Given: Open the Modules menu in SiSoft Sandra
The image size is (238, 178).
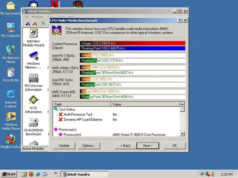Looking at the screenshot, I should pos(38,17).
